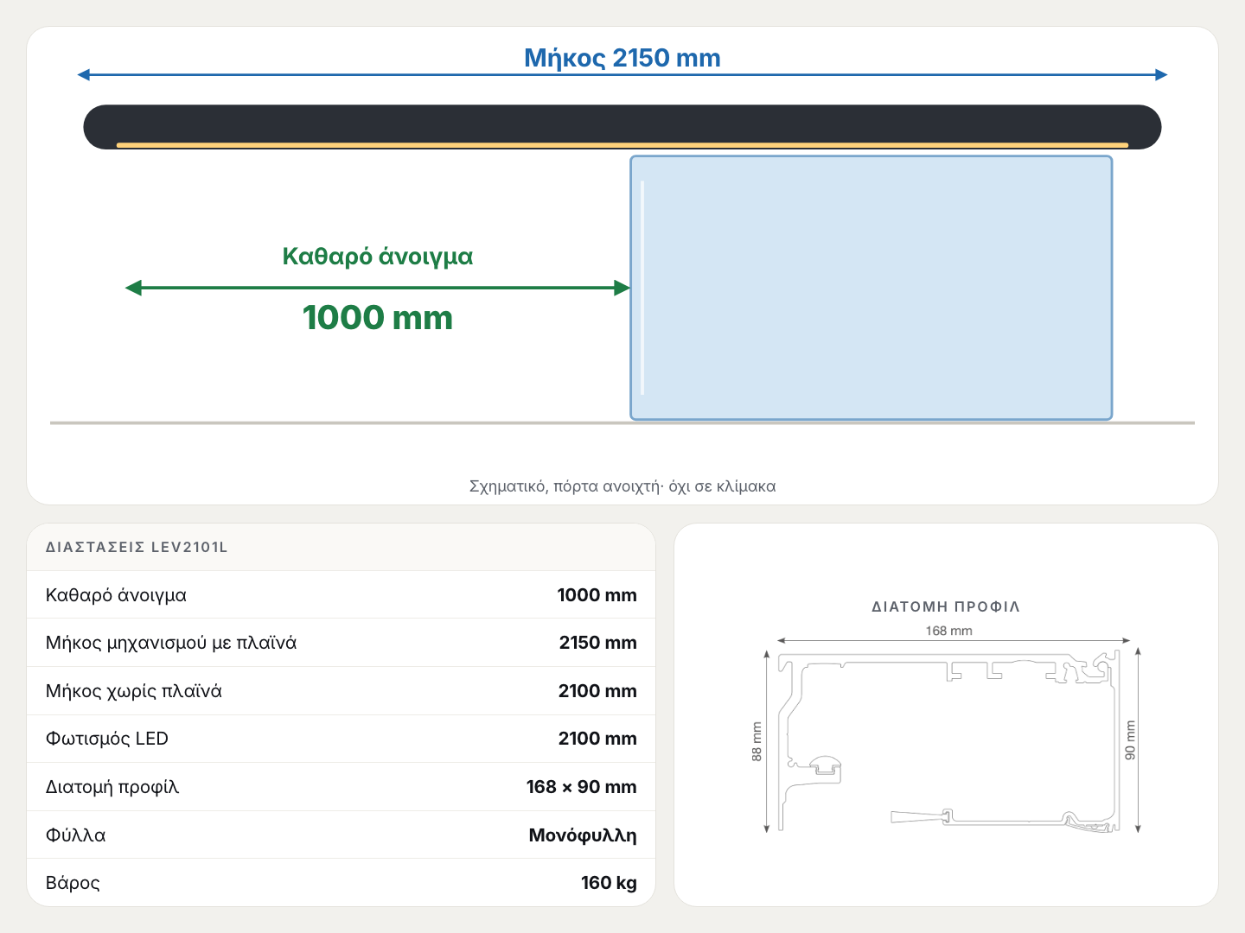Click the 'Μήκος μηχανισμού με πλαϊνά' row label
The height and width of the screenshot is (933, 1245).
pos(171,643)
